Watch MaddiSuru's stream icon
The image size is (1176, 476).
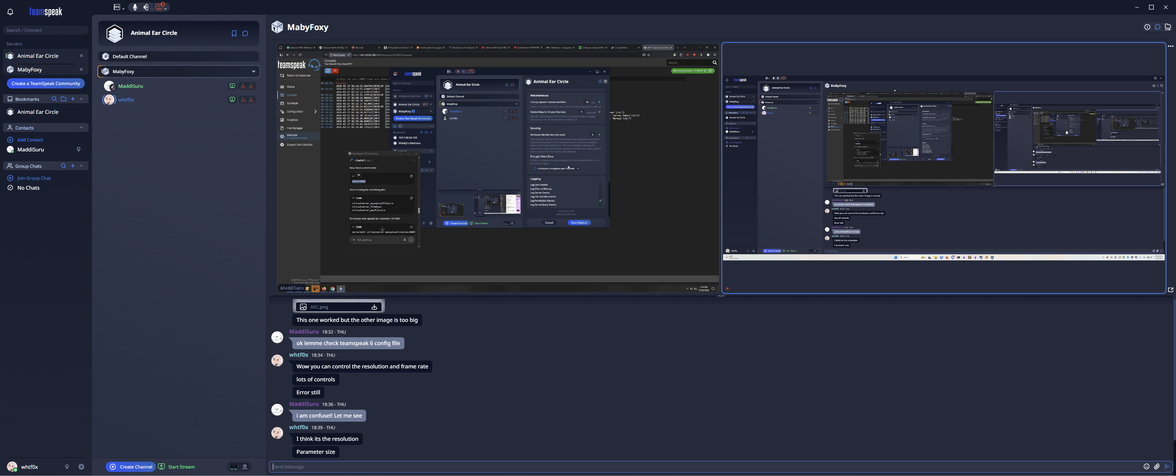coord(232,86)
